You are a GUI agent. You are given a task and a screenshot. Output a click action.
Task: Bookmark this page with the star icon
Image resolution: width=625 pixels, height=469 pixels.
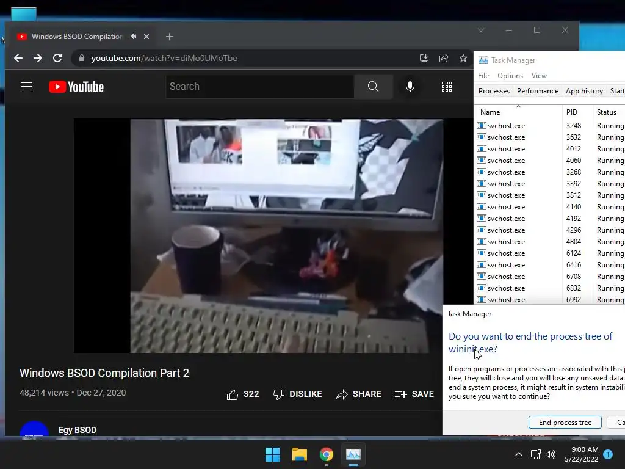click(x=463, y=58)
